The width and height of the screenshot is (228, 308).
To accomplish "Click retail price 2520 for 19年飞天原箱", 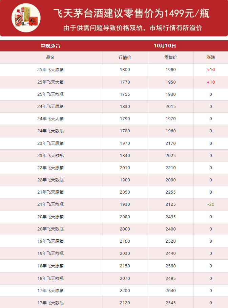I will 170,241.
